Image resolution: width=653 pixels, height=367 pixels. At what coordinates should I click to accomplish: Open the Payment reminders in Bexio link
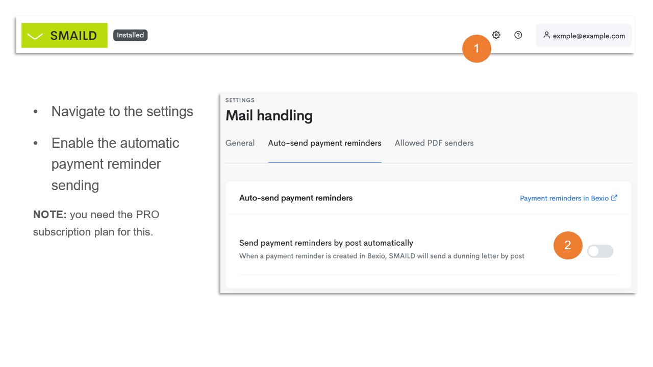(564, 198)
